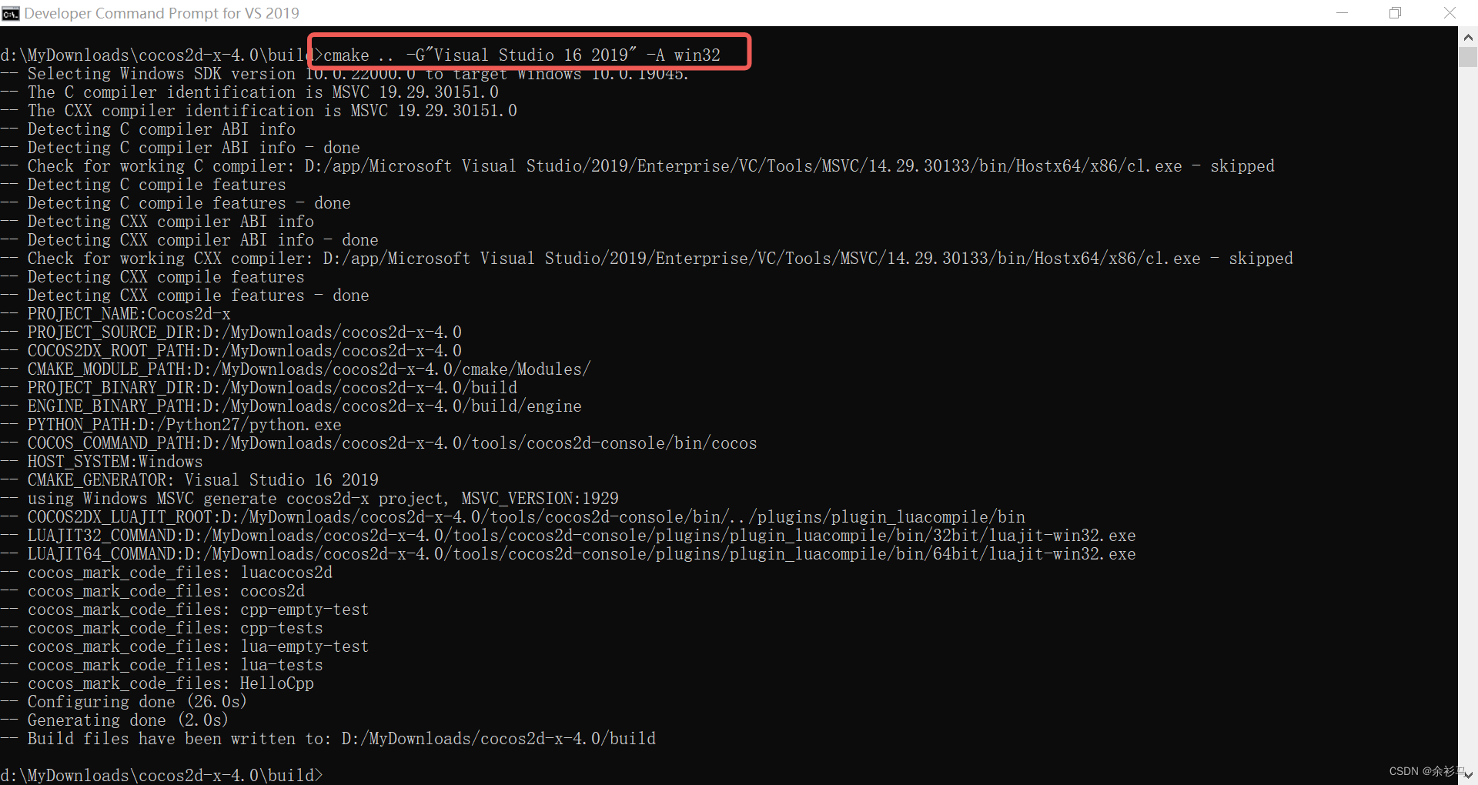
Task: Click the LUAJIT32_COMMAND line
Action: coord(568,536)
